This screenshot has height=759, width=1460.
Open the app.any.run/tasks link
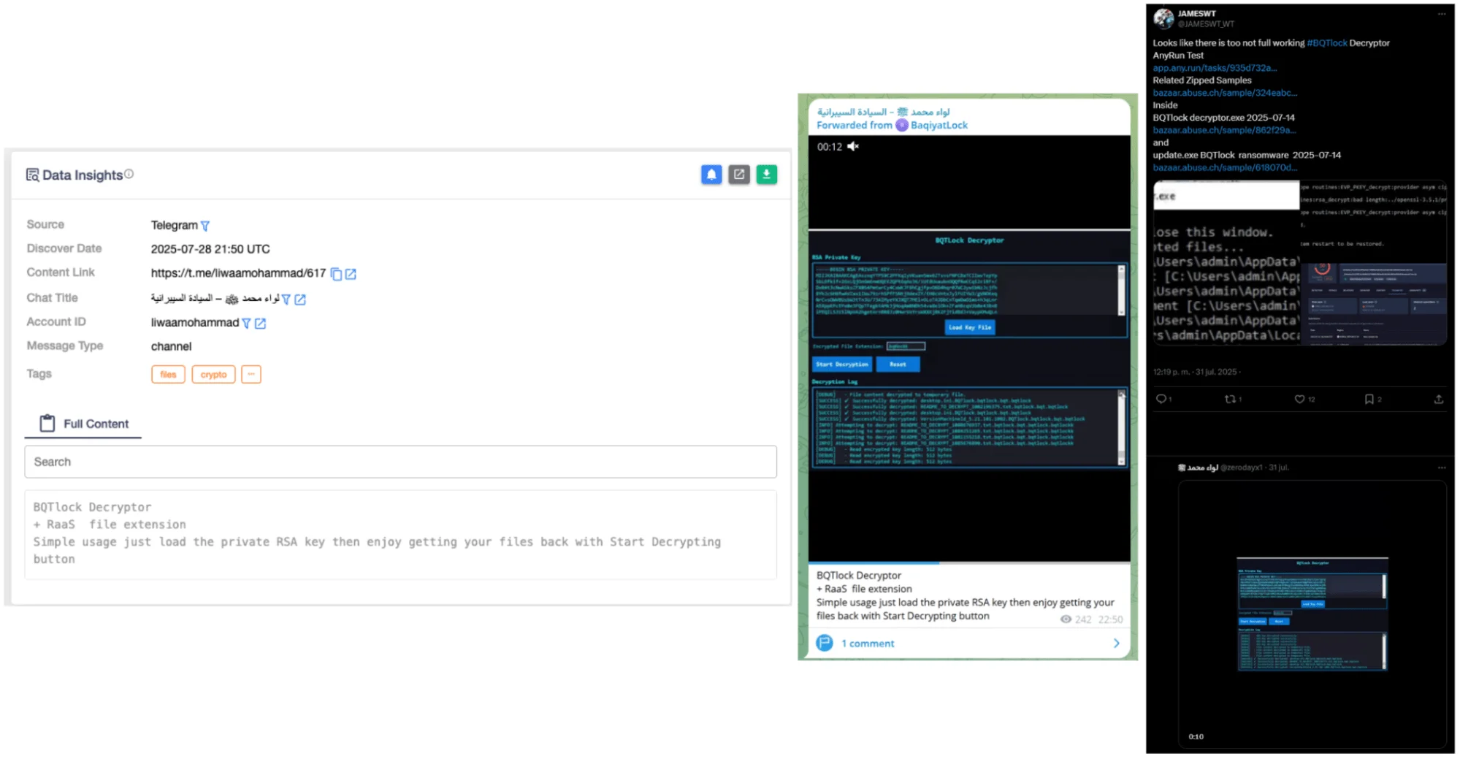[x=1215, y=68]
